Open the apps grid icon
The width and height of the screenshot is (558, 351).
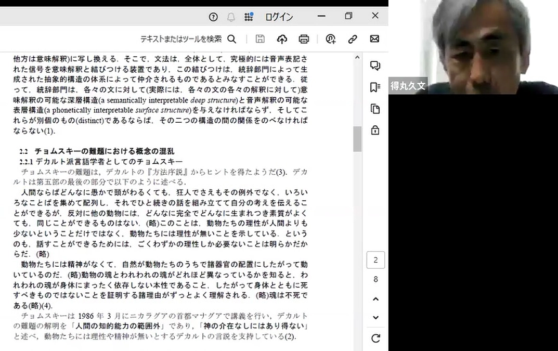pyautogui.click(x=249, y=16)
